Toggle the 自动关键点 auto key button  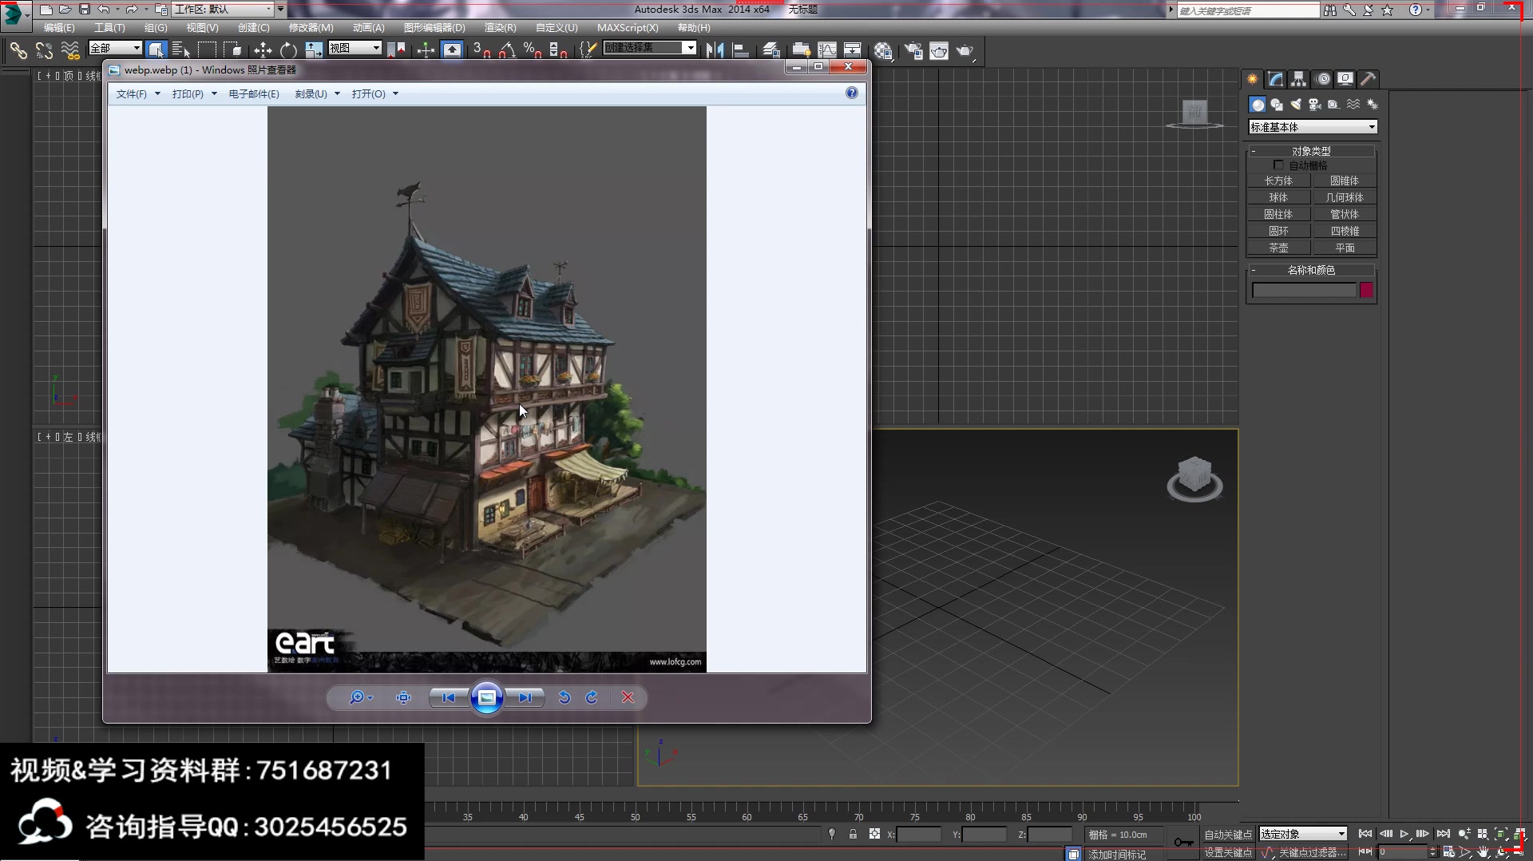(1228, 835)
